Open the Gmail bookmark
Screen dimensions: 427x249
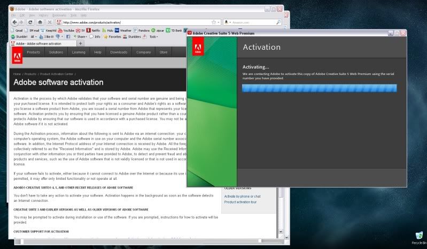tap(17, 31)
